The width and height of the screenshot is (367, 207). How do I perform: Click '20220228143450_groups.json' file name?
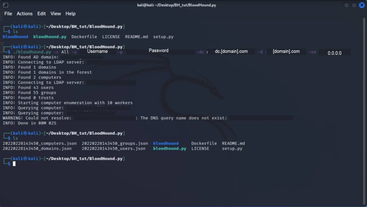[x=115, y=143]
